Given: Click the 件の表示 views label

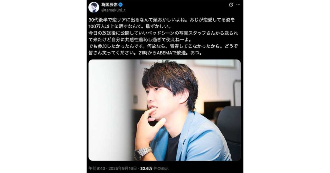Looking at the screenshot, I should point(161,168).
